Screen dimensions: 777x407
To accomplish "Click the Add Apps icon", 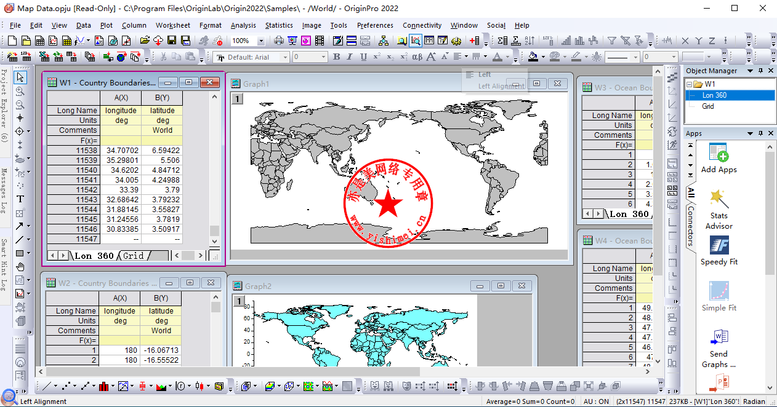I will coord(719,152).
